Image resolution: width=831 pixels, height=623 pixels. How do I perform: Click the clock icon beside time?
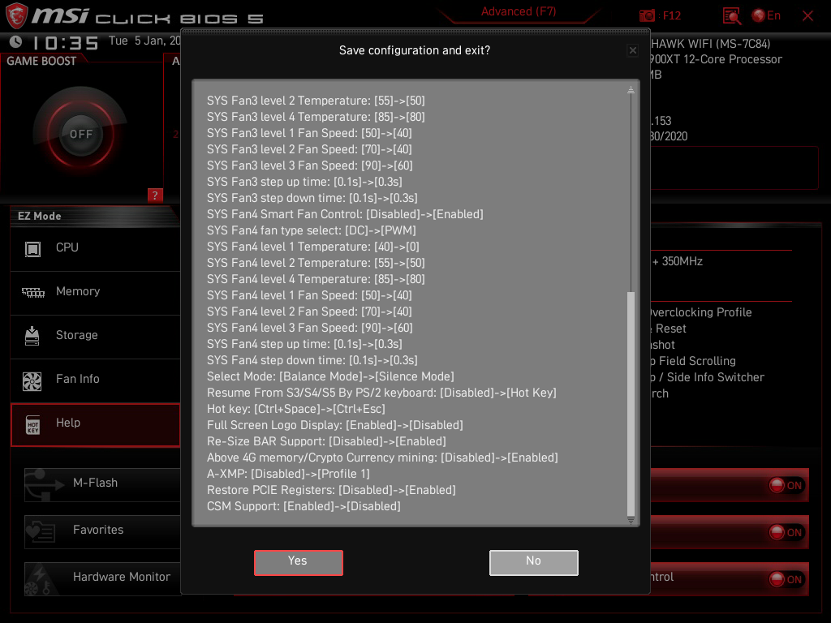coord(16,42)
